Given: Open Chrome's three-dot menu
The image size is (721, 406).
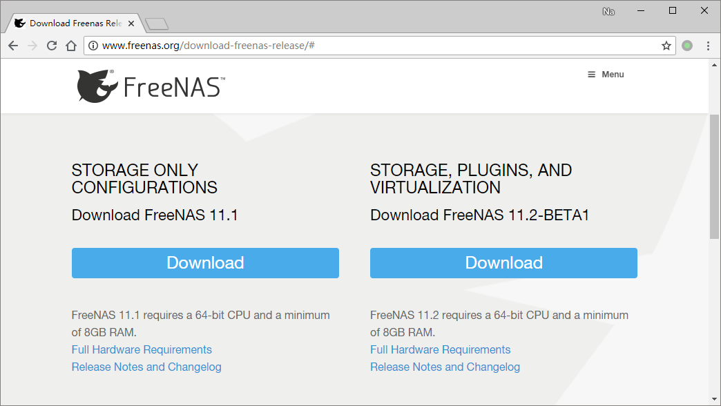Looking at the screenshot, I should (708, 46).
